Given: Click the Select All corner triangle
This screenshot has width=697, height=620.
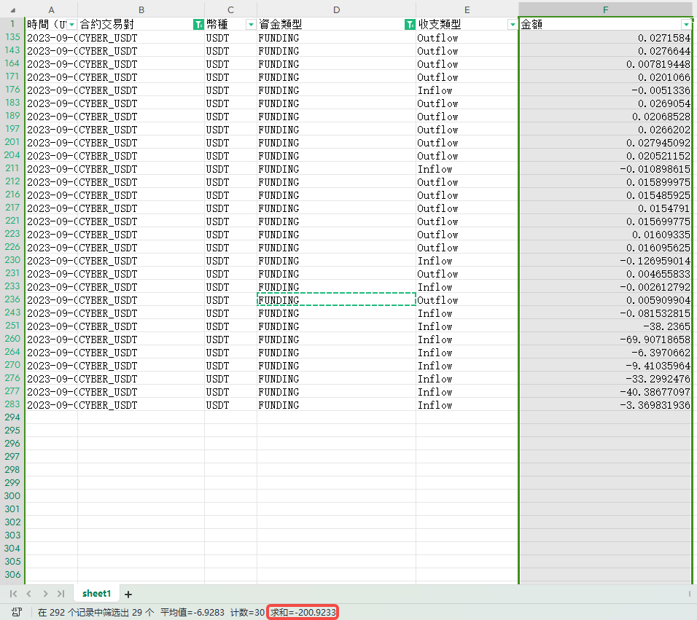Looking at the screenshot, I should coord(12,10).
